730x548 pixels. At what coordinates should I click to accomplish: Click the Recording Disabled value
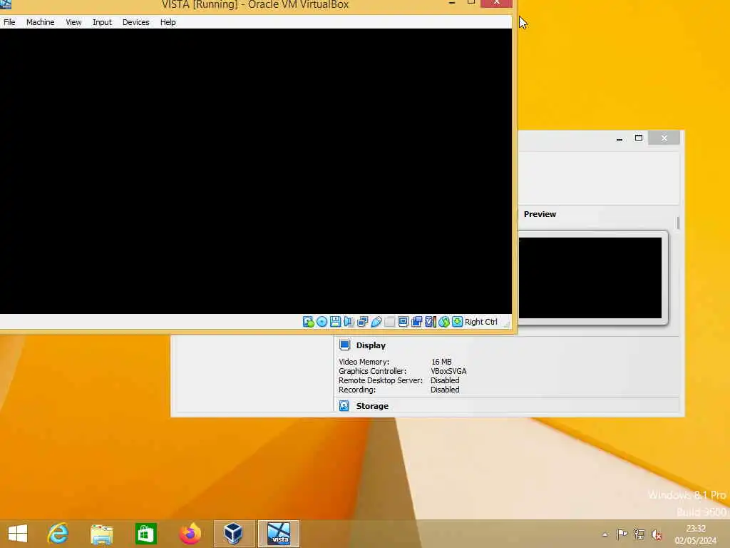pyautogui.click(x=445, y=390)
